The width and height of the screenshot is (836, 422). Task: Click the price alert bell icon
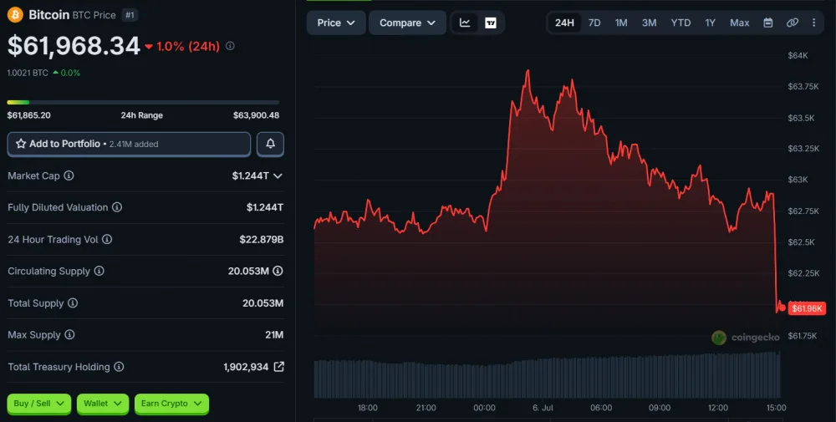[270, 144]
